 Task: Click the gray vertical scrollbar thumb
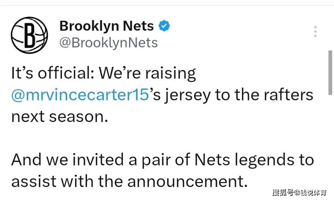330,73
